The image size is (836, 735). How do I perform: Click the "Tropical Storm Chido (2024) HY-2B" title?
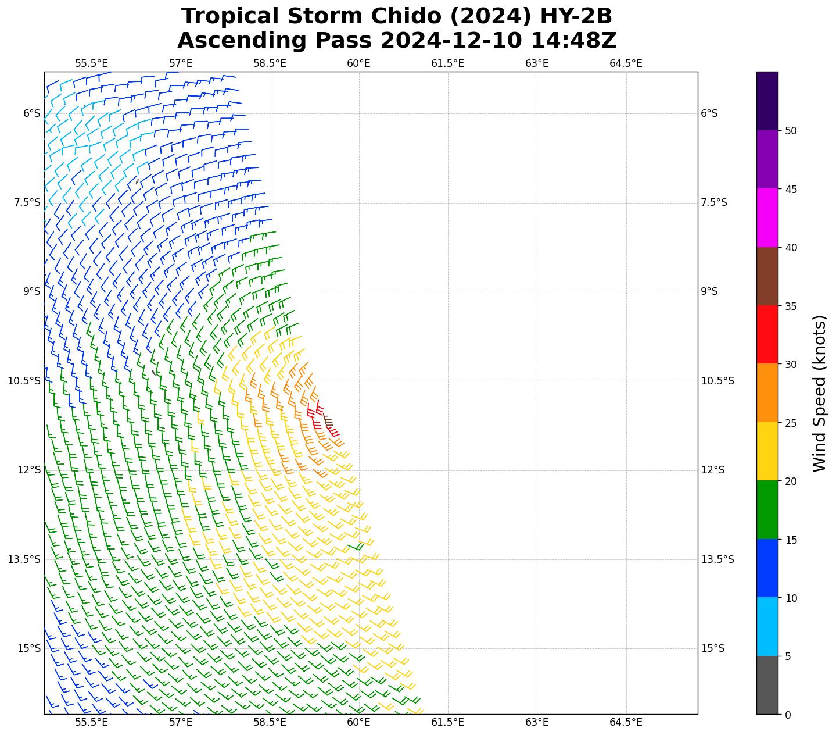pyautogui.click(x=396, y=16)
